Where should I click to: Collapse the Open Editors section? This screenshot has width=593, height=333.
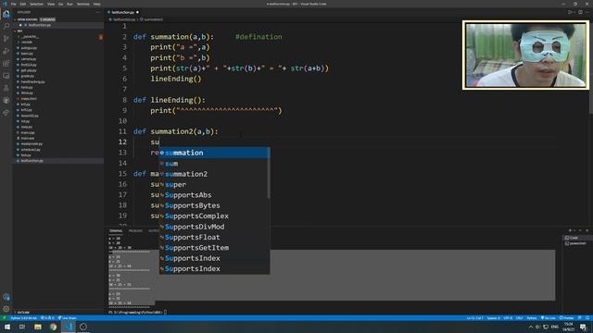[27, 19]
